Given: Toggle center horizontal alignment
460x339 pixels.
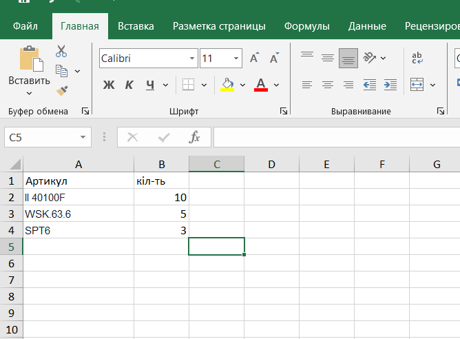Looking at the screenshot, I should (x=328, y=85).
